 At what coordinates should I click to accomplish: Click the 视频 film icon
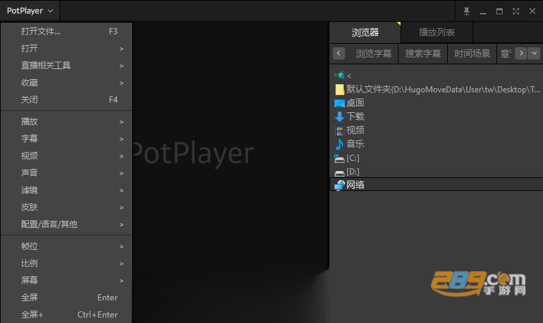(340, 131)
